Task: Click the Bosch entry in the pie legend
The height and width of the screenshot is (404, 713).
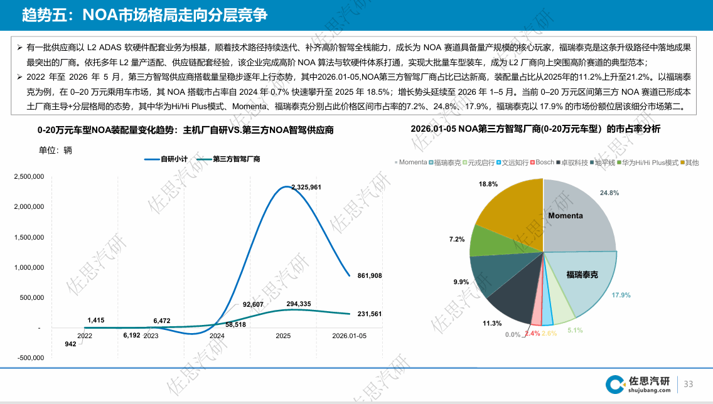Action: (542, 162)
